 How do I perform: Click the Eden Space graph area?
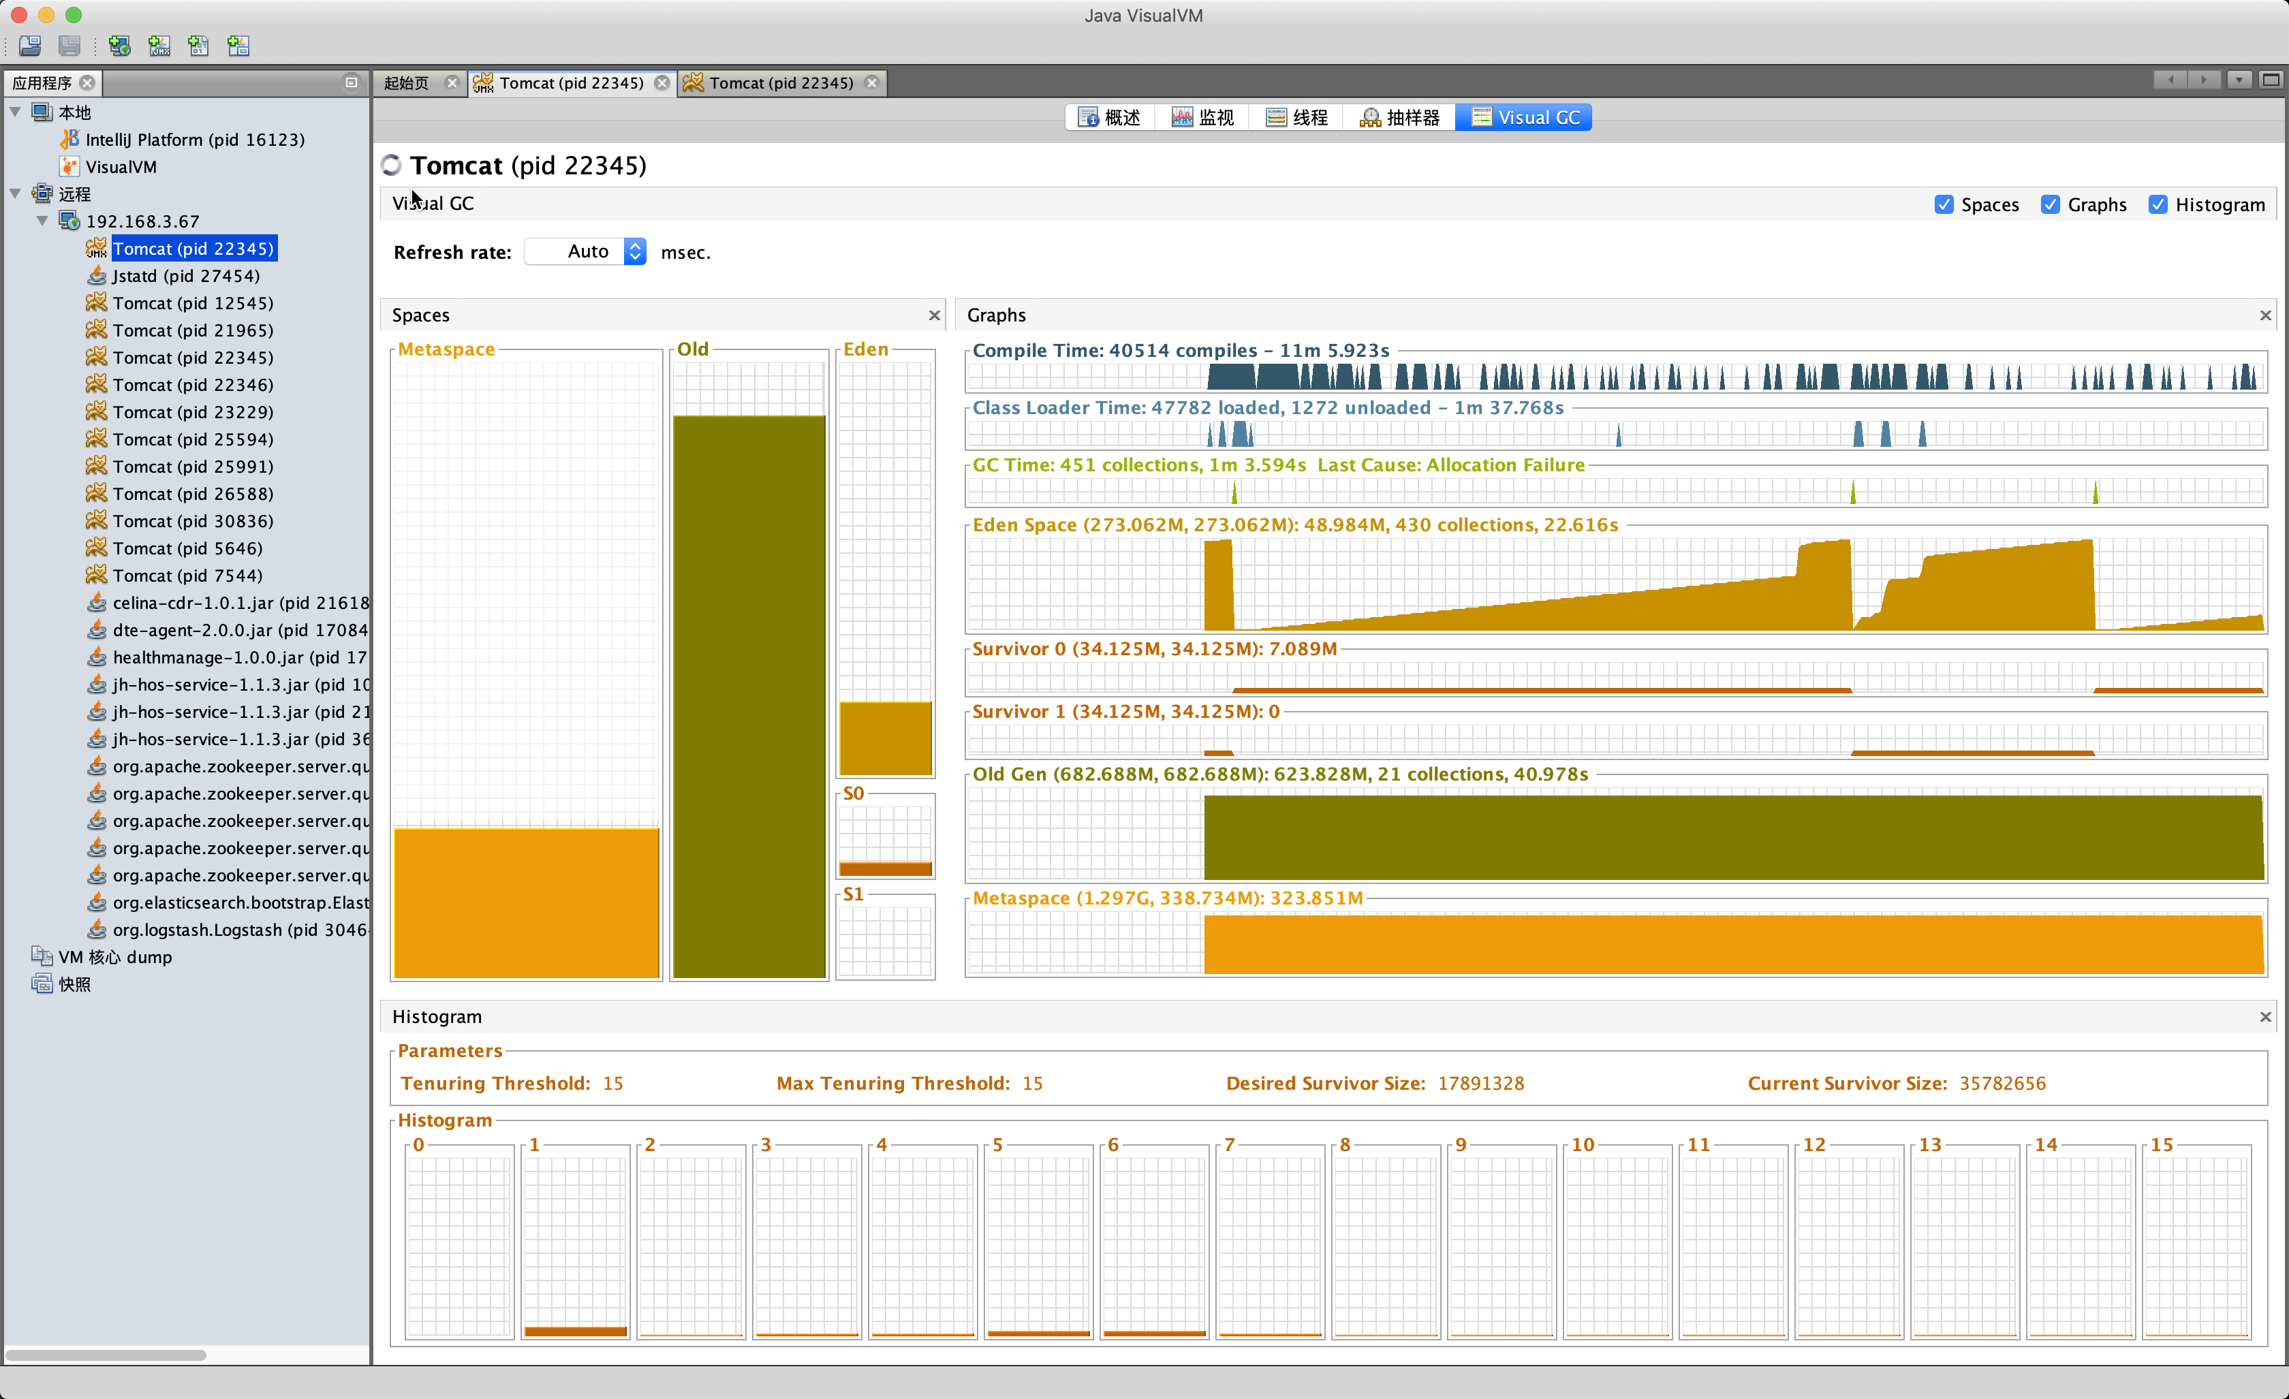click(x=1615, y=584)
